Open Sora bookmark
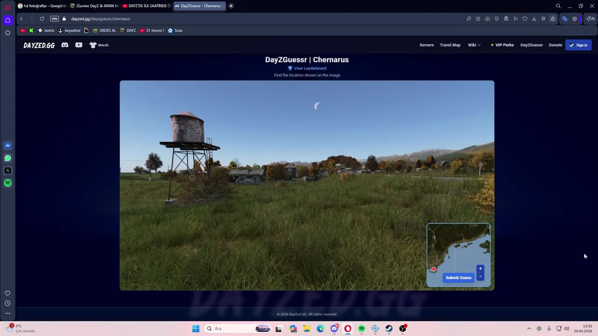This screenshot has height=336, width=598. click(x=175, y=30)
